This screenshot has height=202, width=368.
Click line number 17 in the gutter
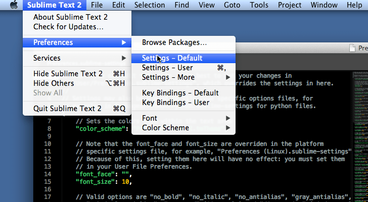pyautogui.click(x=48, y=197)
